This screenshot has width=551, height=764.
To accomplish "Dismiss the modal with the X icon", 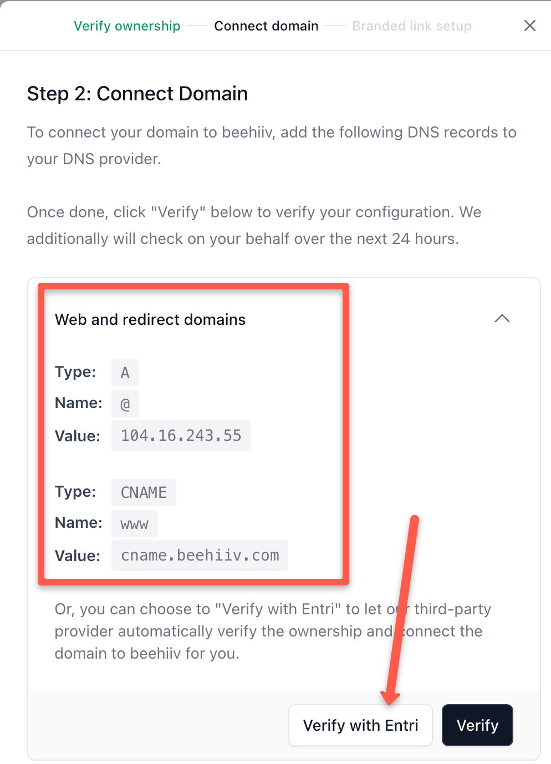I will [529, 26].
